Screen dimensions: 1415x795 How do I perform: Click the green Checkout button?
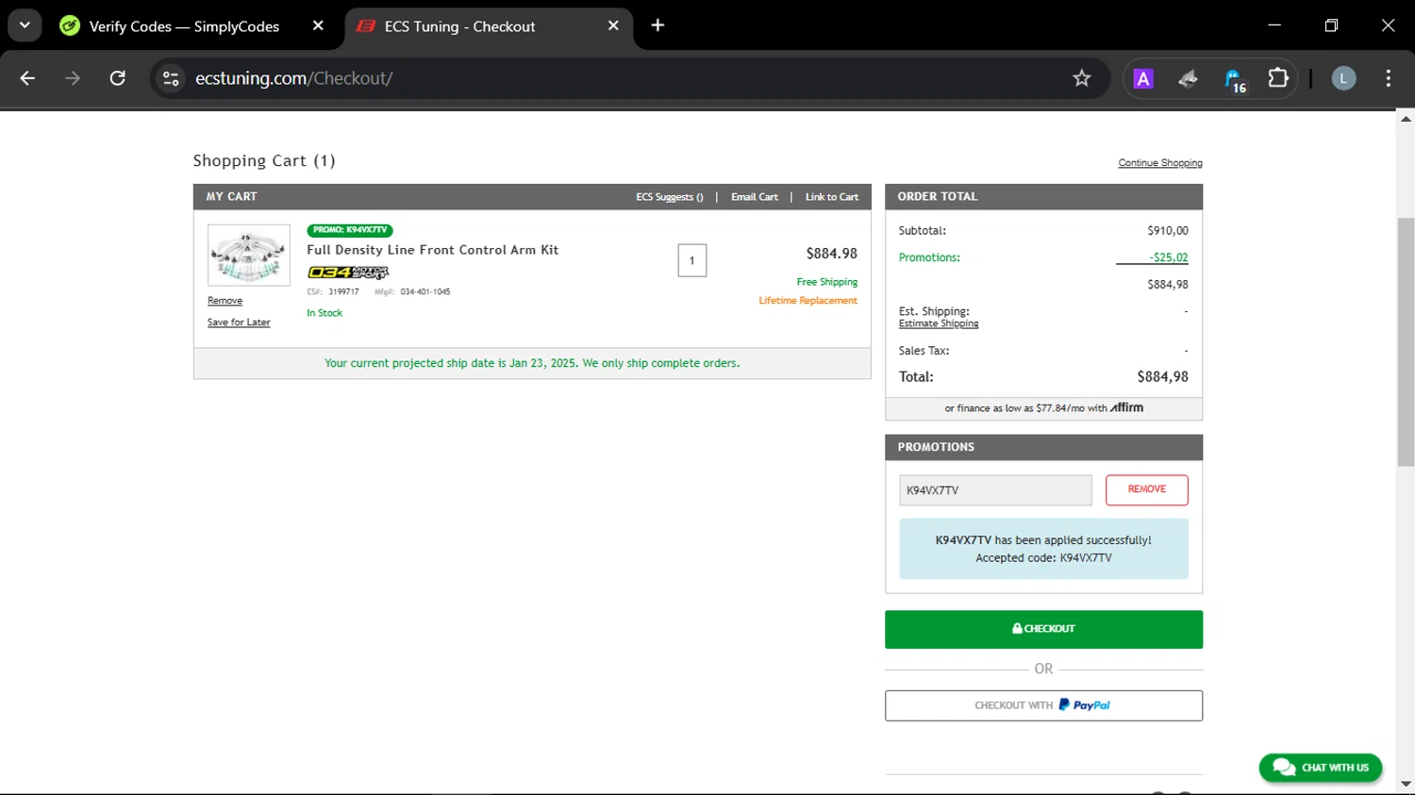(x=1043, y=629)
